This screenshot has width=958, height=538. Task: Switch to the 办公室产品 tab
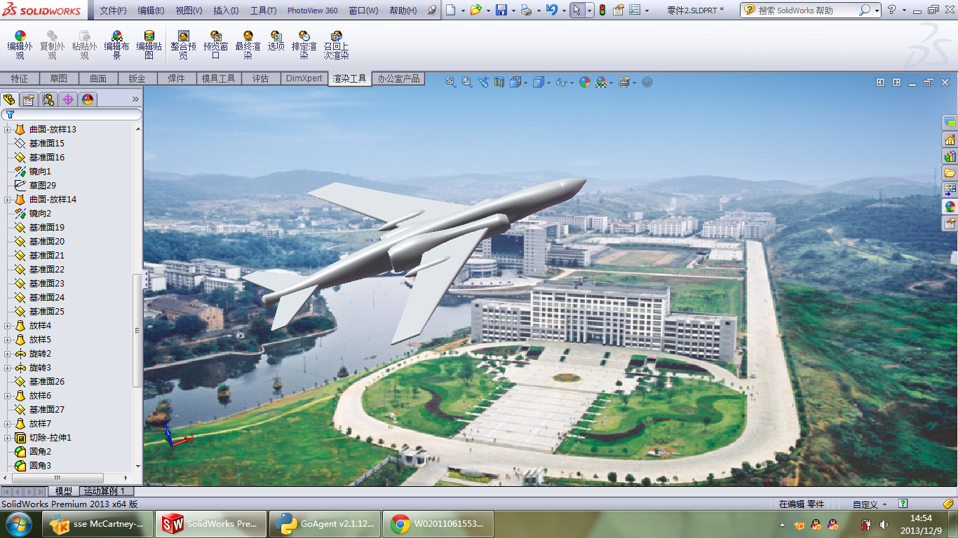pos(398,78)
